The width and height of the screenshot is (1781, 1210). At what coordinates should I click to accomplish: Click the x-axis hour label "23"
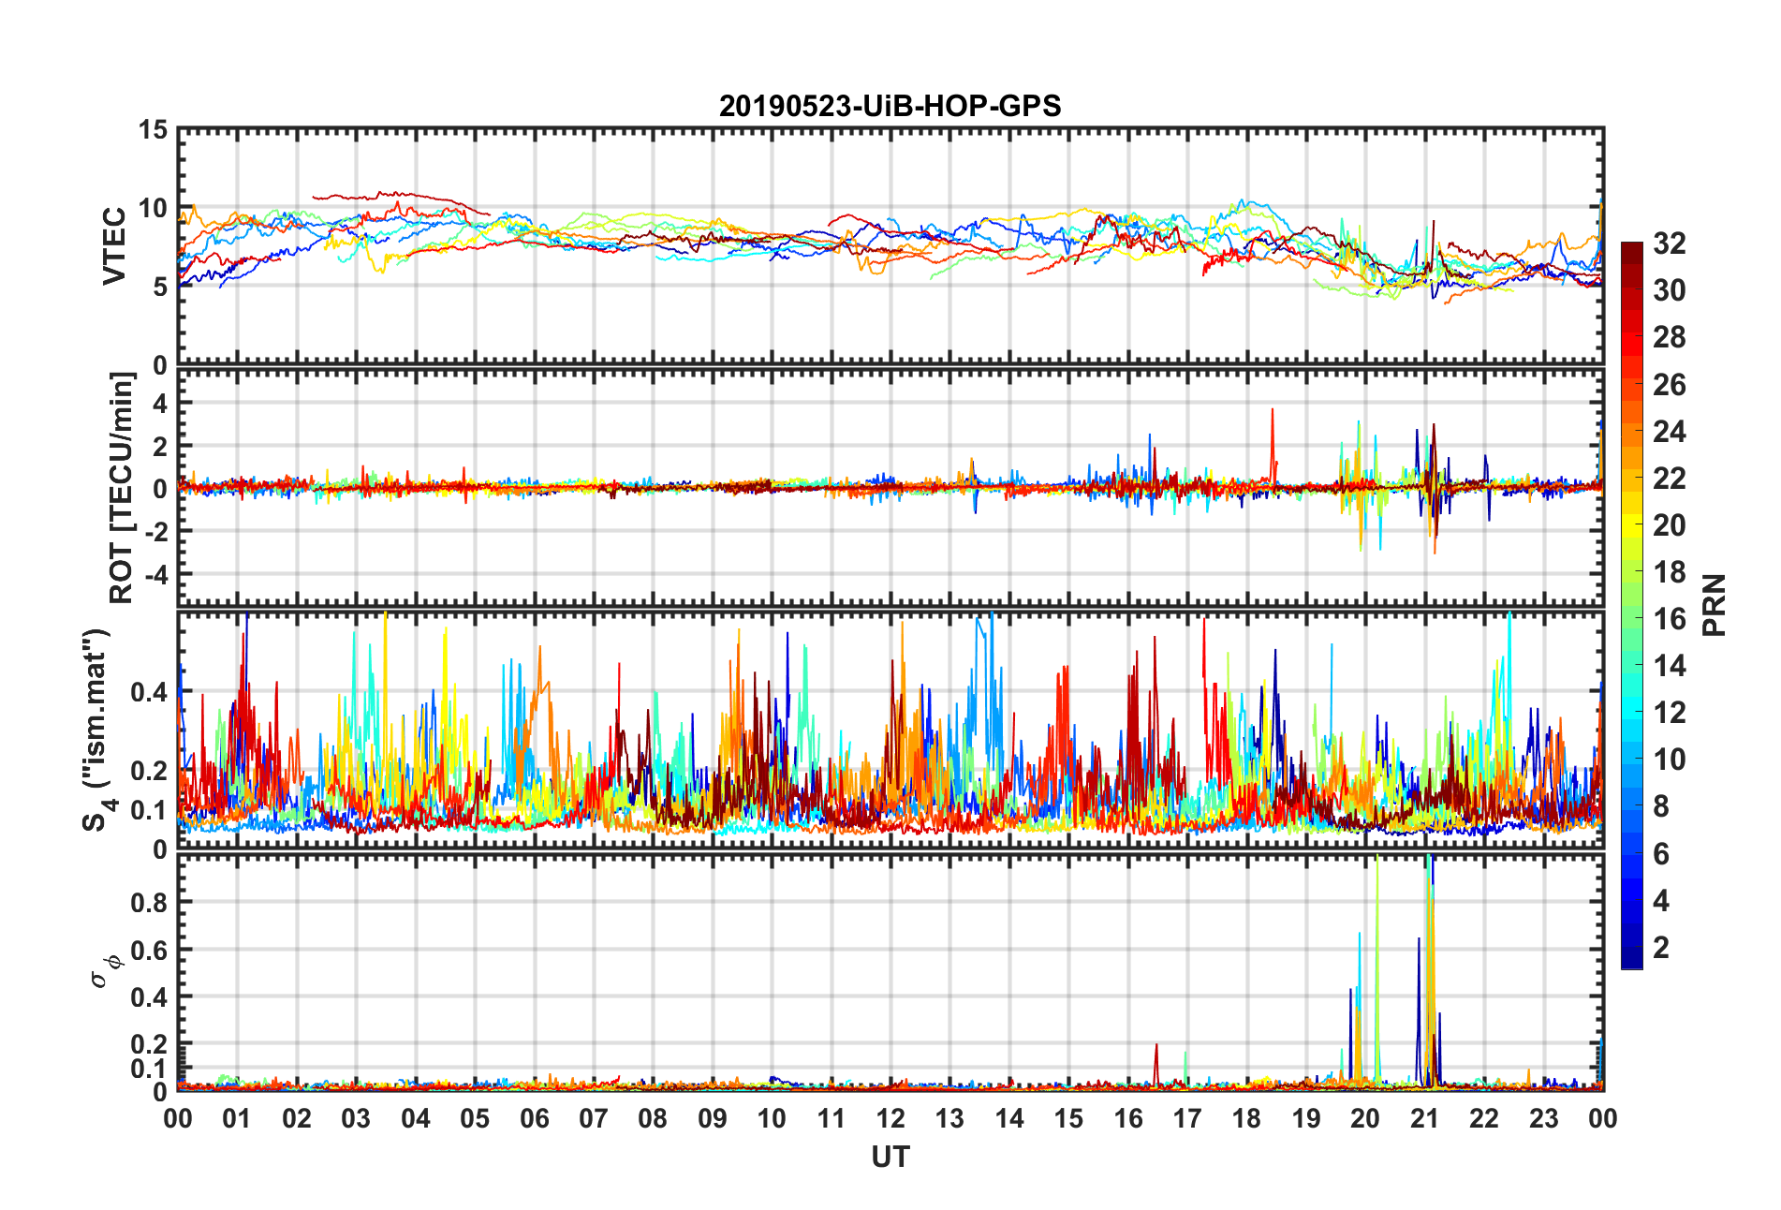[x=1544, y=1118]
